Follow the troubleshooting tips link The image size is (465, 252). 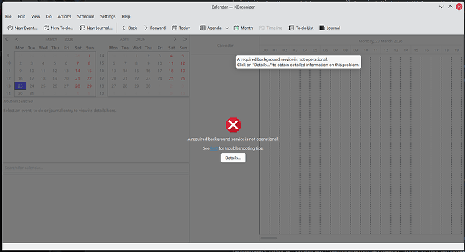[x=214, y=148]
